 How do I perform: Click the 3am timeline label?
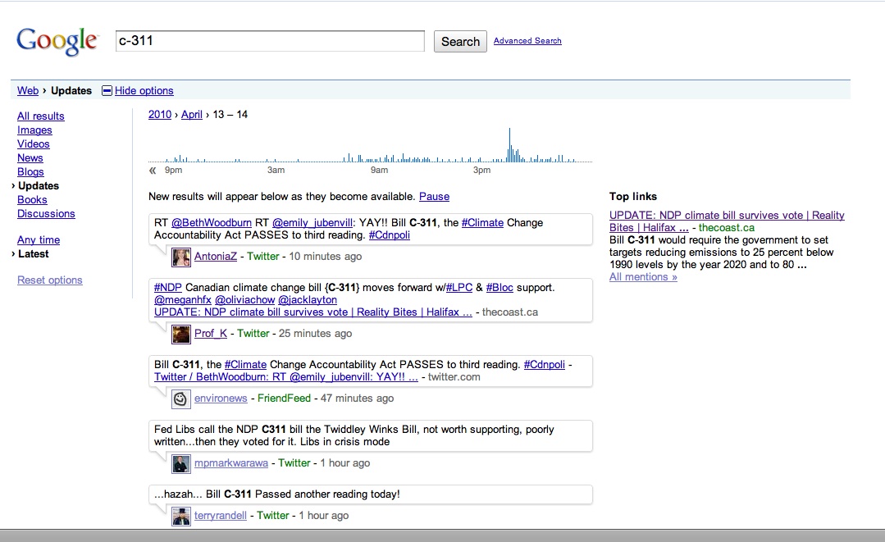tap(276, 170)
